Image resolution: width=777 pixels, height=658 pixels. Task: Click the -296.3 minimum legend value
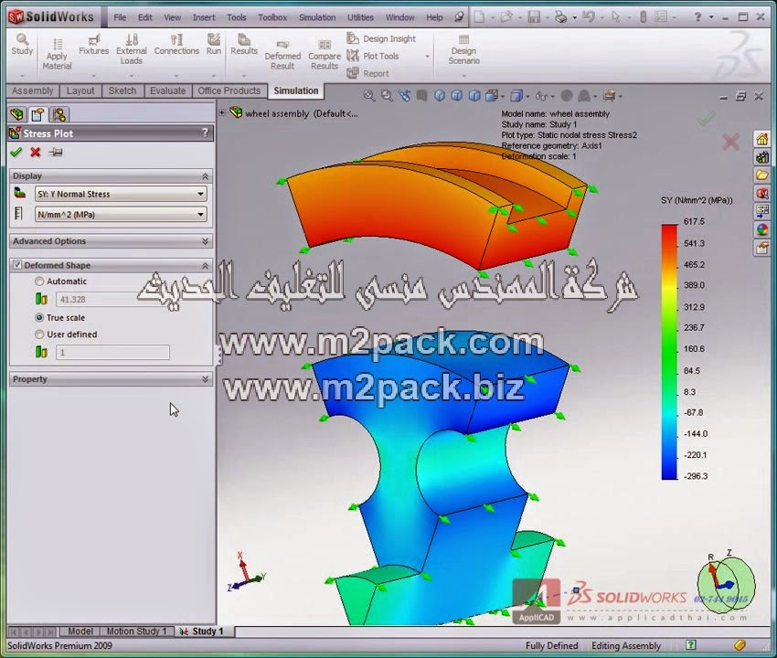(x=696, y=476)
